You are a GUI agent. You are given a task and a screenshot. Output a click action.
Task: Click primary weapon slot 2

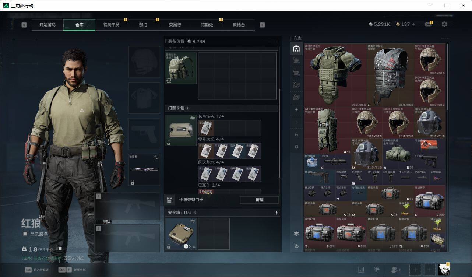click(127, 238)
